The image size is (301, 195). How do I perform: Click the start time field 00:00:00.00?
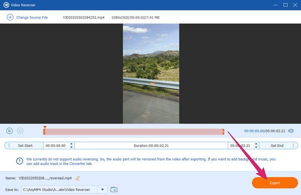pos(56,145)
